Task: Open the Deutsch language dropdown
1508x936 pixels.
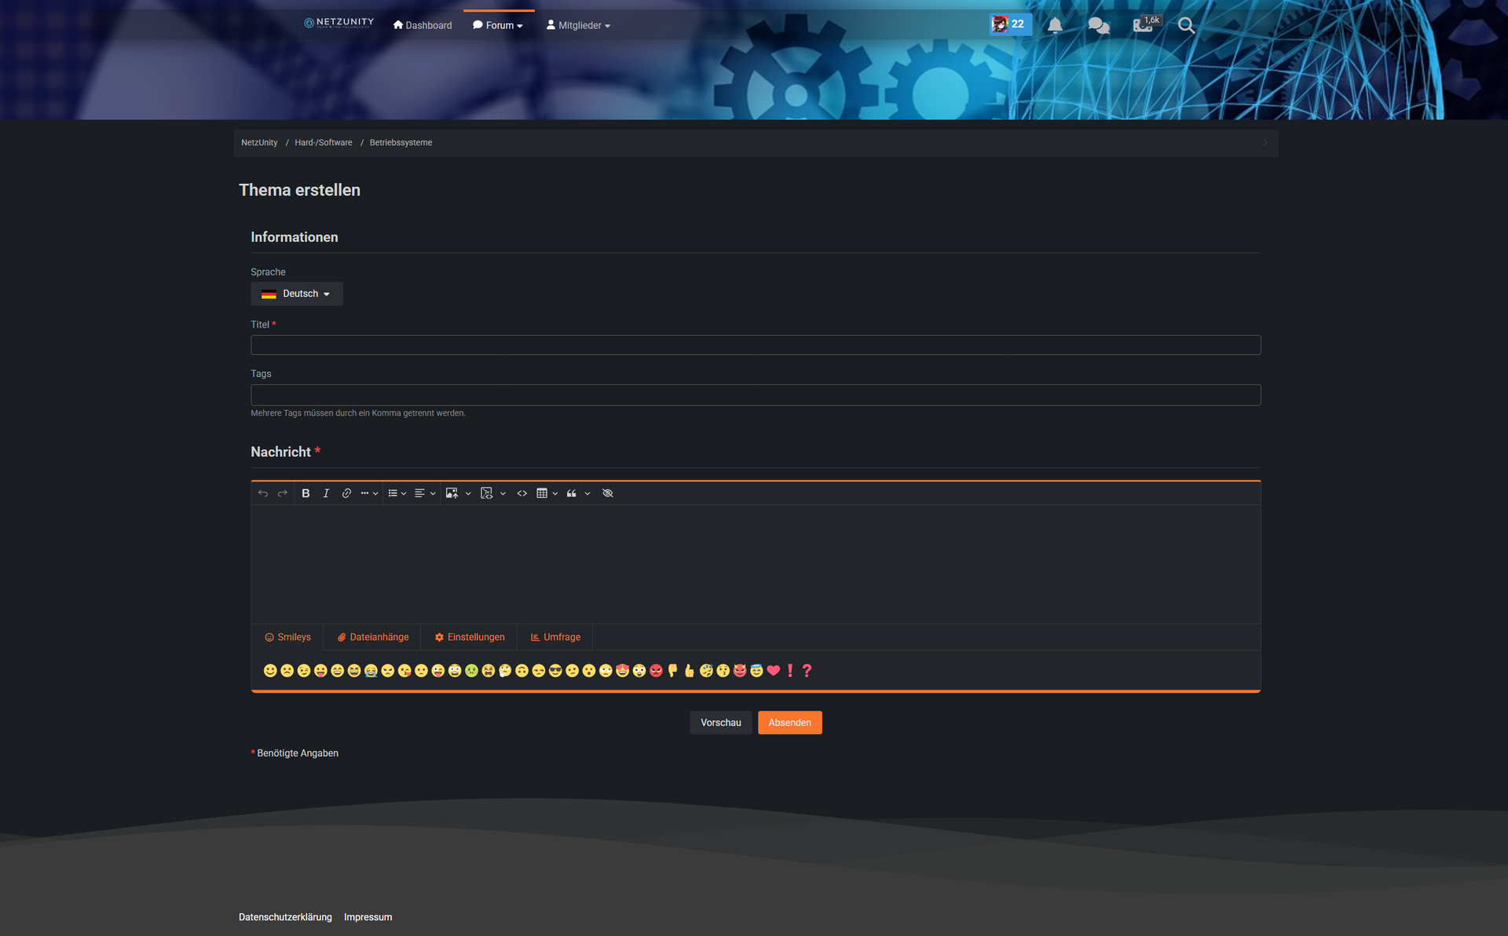Action: [297, 294]
